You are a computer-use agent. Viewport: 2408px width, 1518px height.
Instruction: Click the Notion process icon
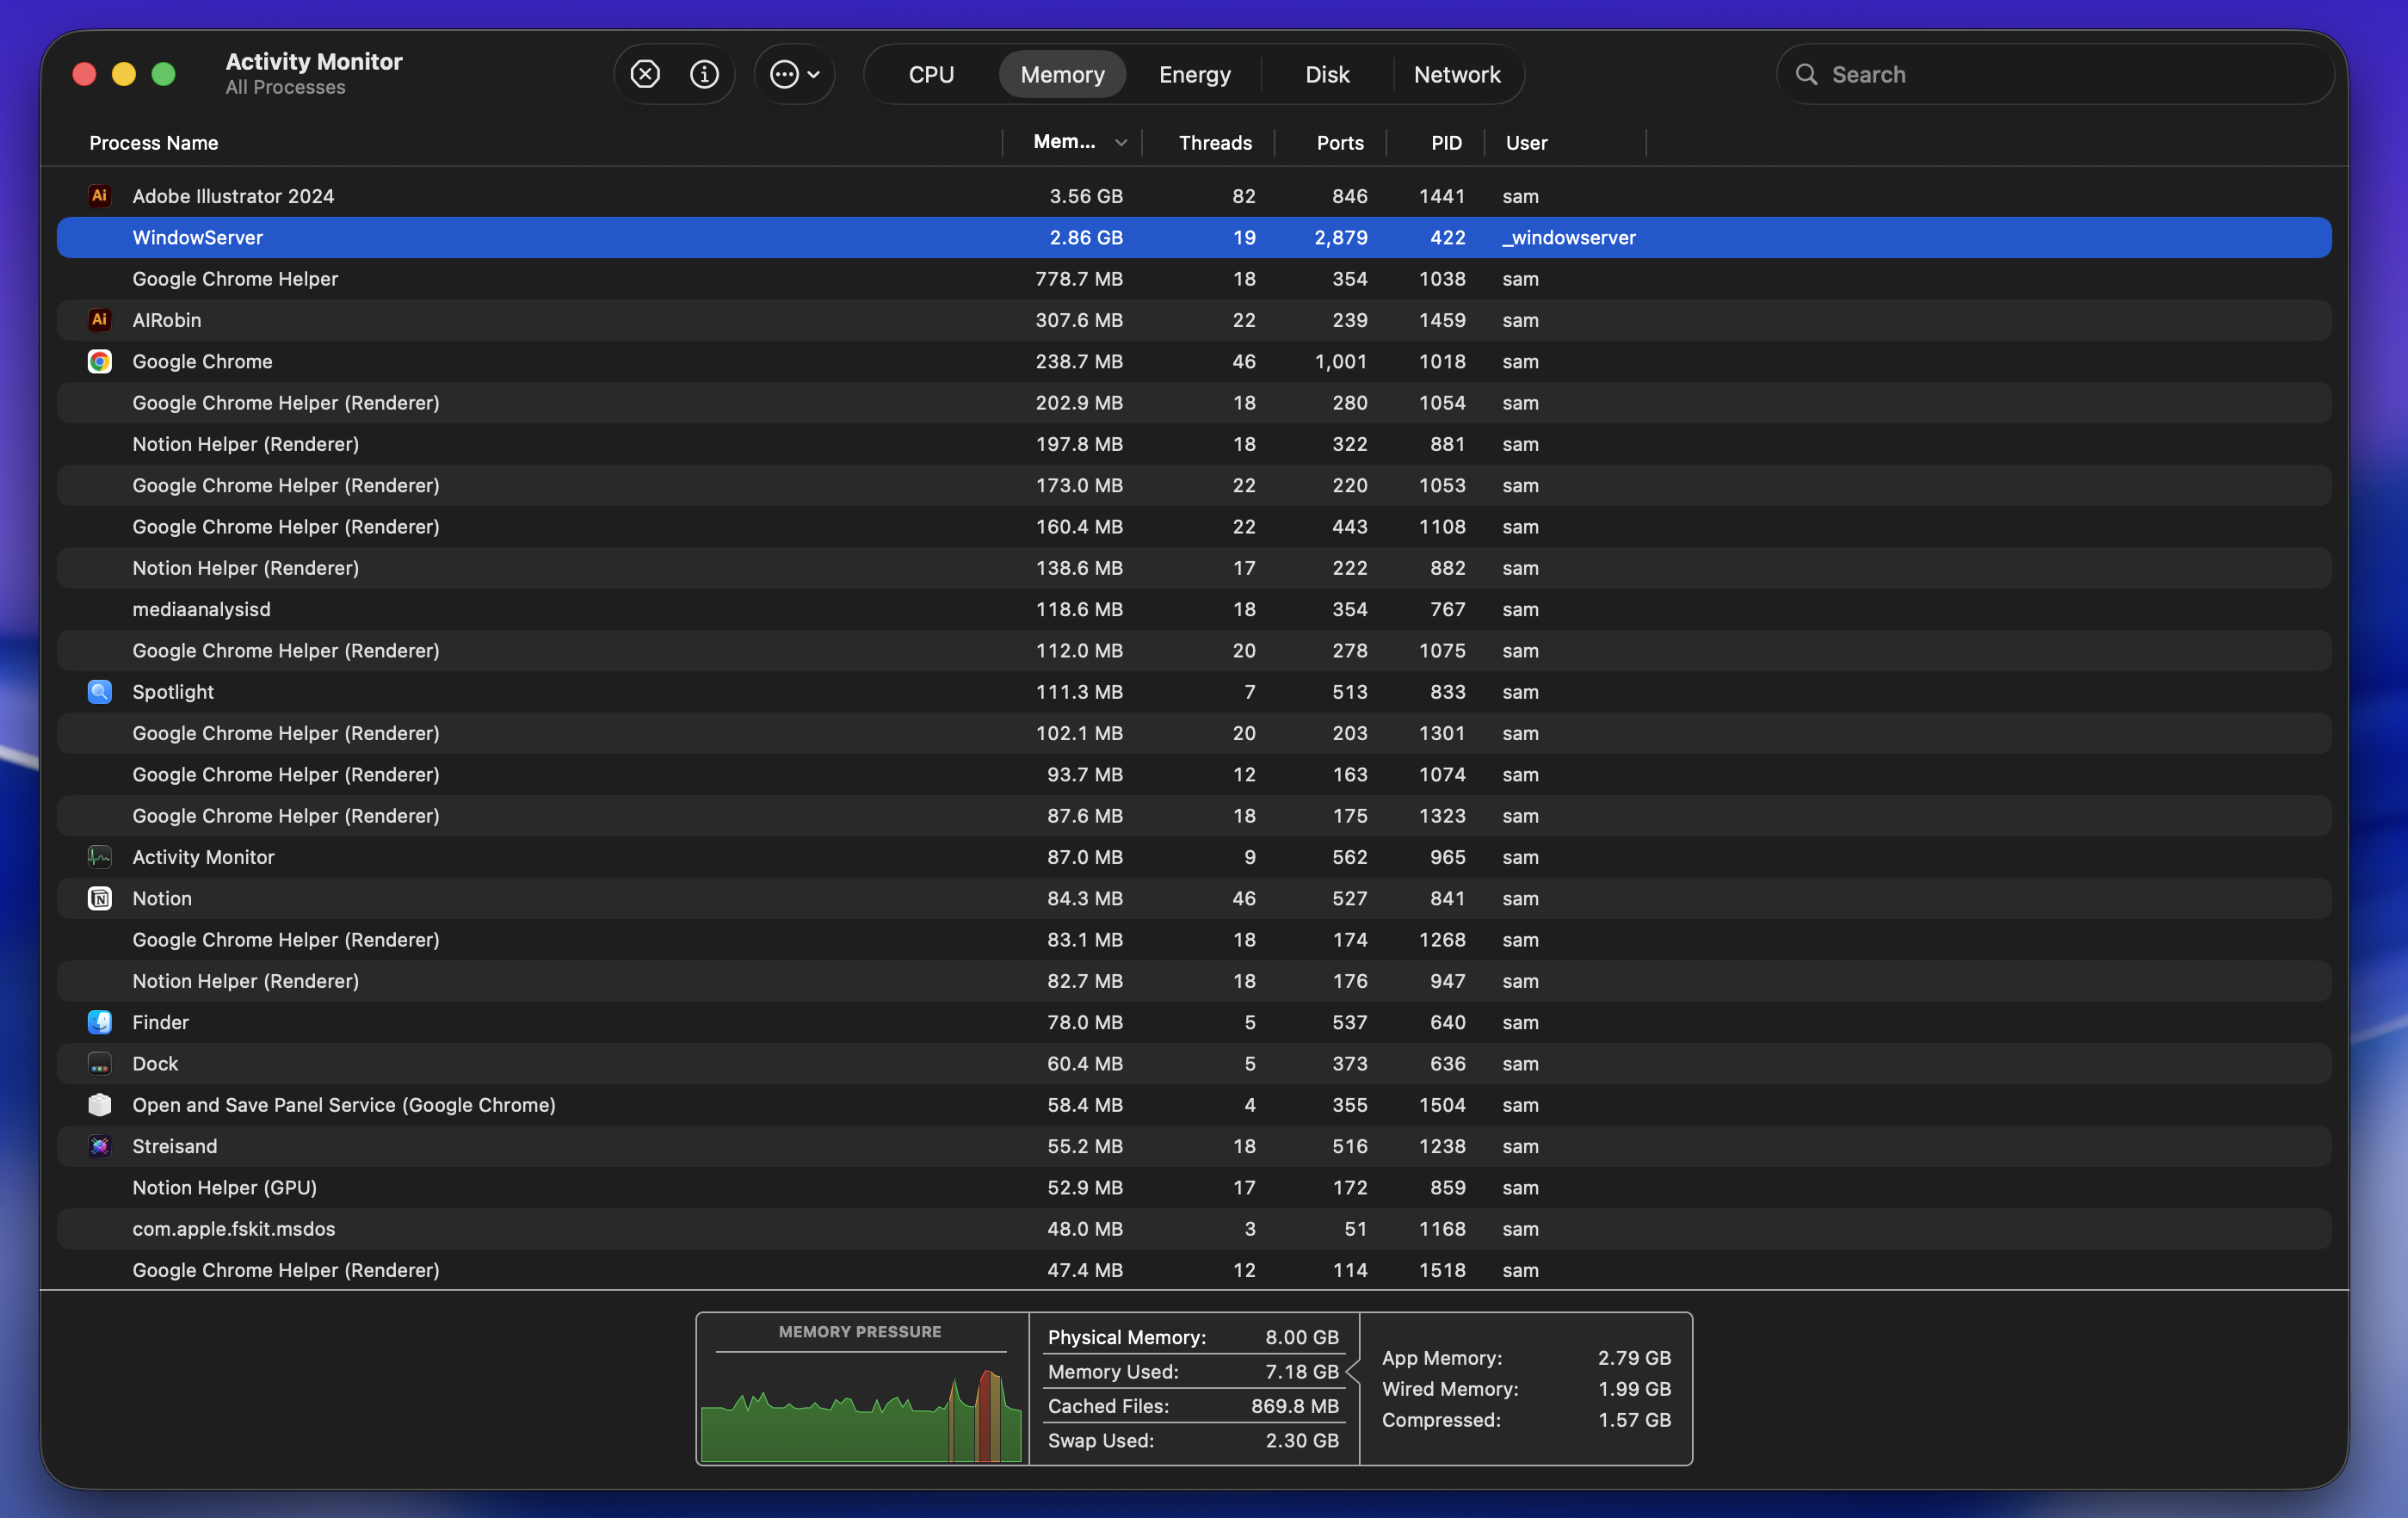[99, 898]
